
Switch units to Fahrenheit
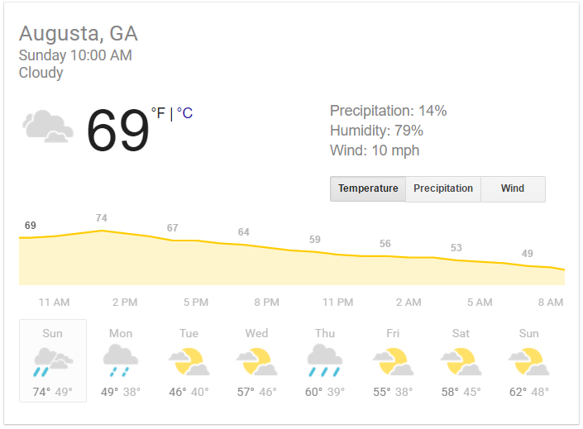click(158, 113)
